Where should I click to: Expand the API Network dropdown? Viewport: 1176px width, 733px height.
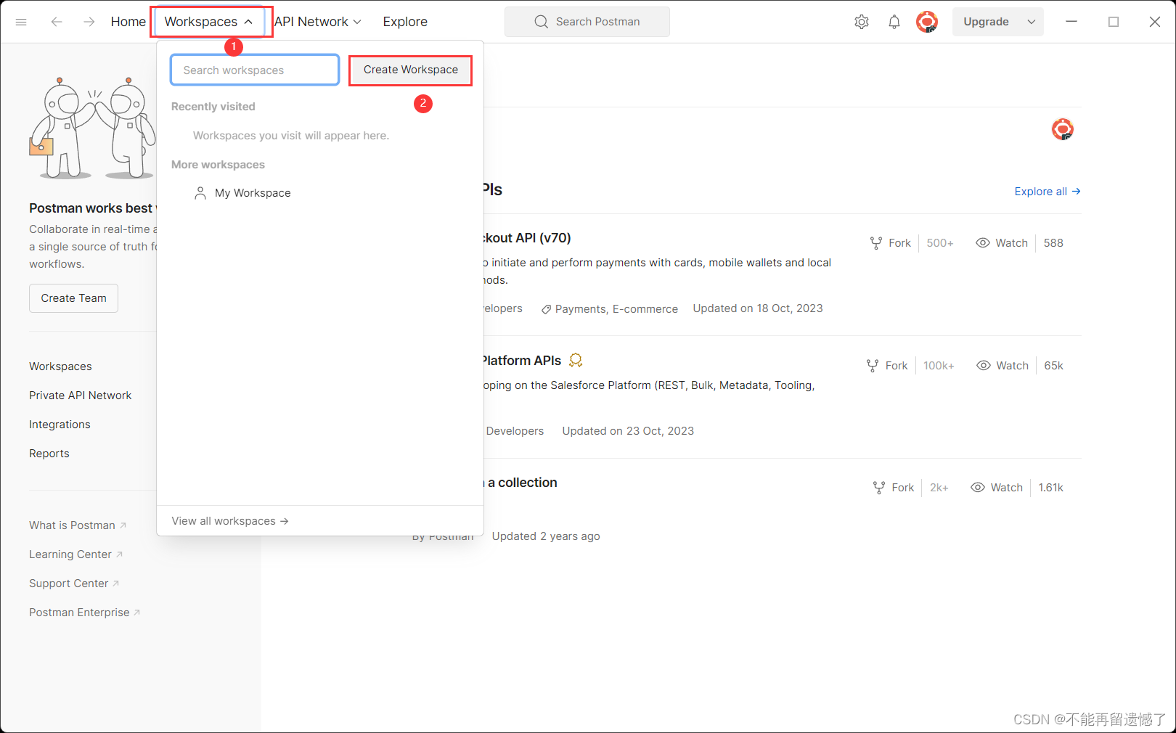click(x=357, y=22)
